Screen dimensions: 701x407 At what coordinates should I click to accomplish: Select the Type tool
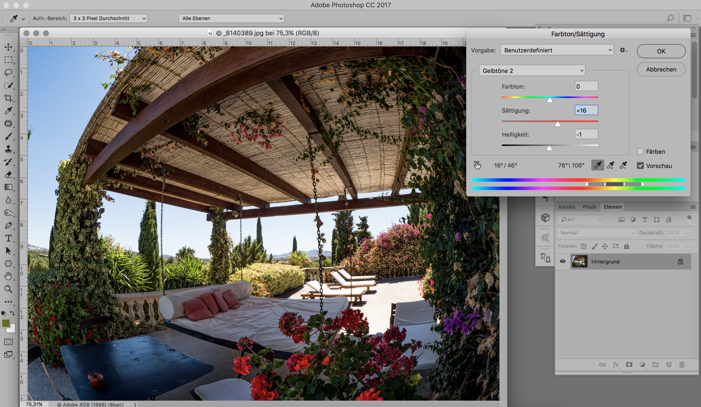click(8, 238)
